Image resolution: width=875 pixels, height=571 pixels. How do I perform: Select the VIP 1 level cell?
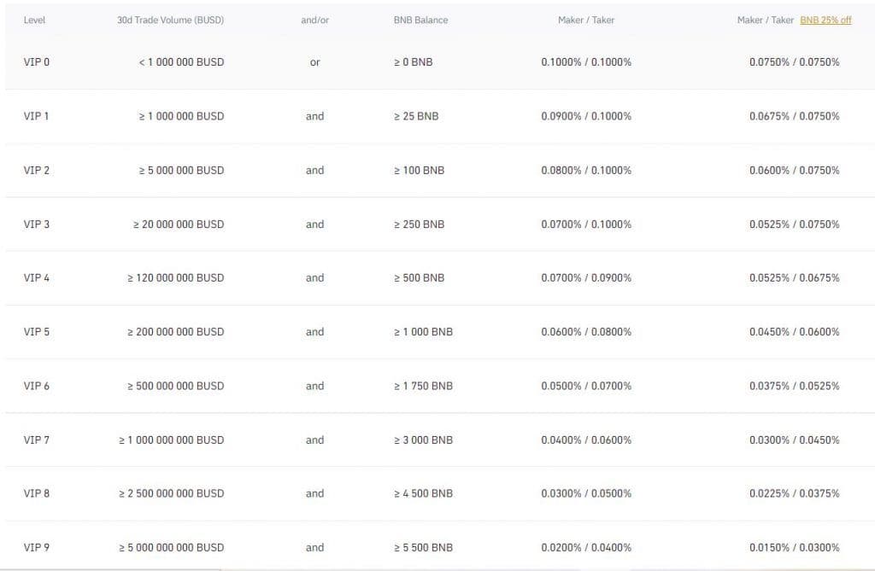[37, 116]
